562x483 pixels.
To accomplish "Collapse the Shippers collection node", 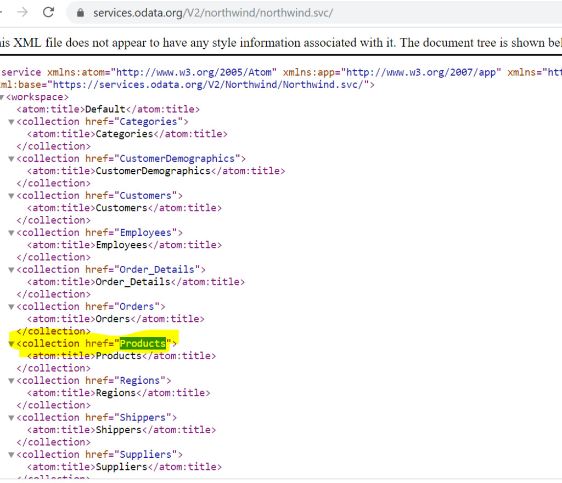I will pos(12,418).
